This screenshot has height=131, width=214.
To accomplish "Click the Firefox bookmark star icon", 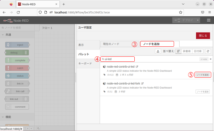I will [x=181, y=12].
